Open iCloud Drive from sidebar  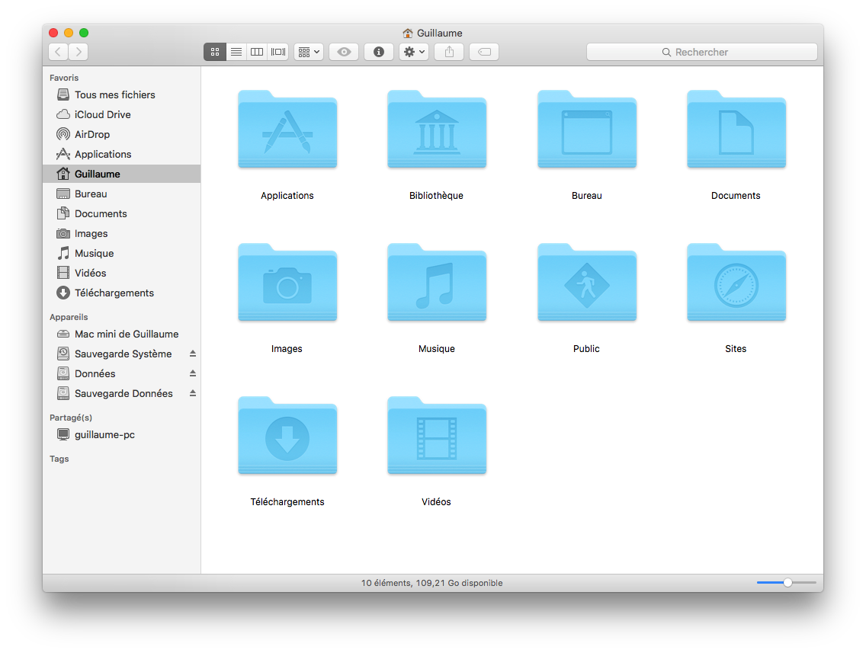(102, 114)
